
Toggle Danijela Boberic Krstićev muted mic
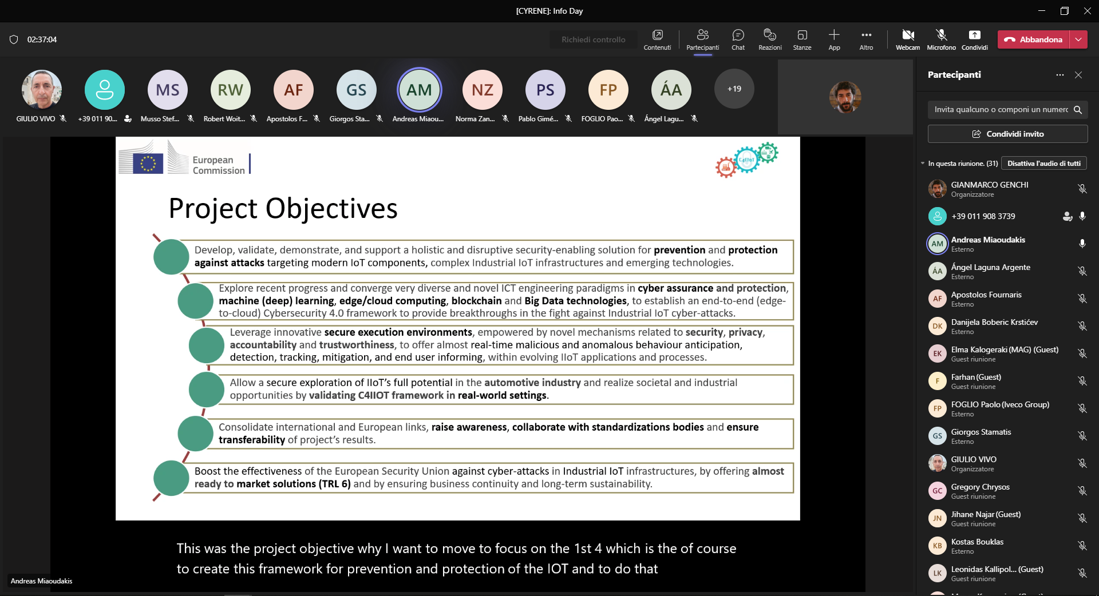click(x=1082, y=326)
